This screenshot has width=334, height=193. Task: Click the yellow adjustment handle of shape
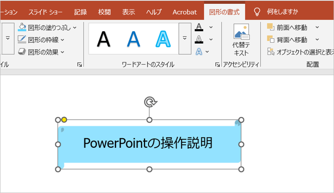pyautogui.click(x=64, y=120)
